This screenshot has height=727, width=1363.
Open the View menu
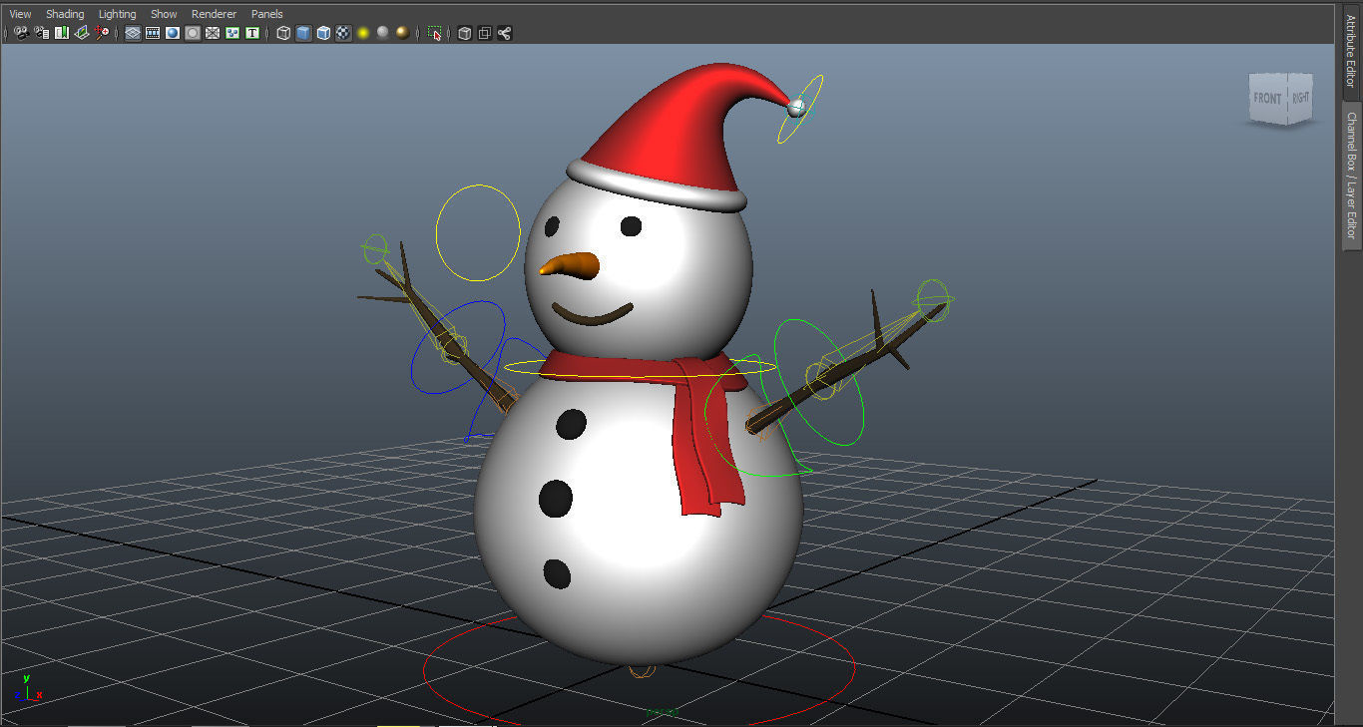tap(20, 14)
